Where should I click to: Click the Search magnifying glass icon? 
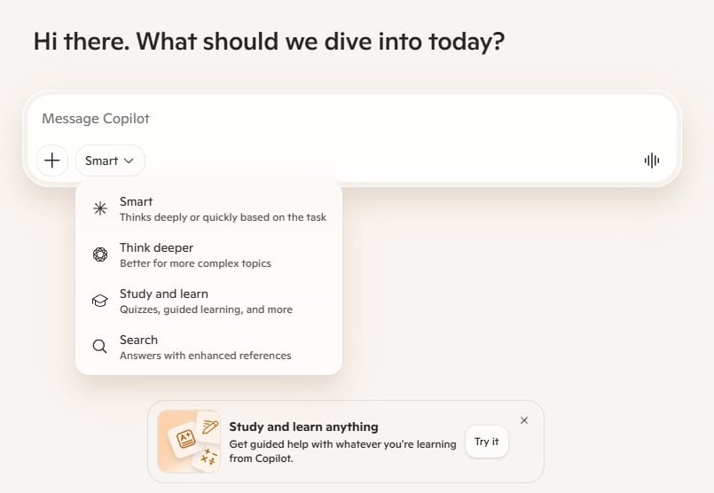100,347
